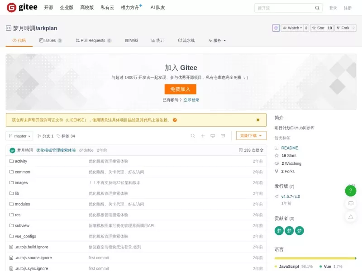Open the images folder
Viewport: 362px width, 271px height.
point(21,182)
